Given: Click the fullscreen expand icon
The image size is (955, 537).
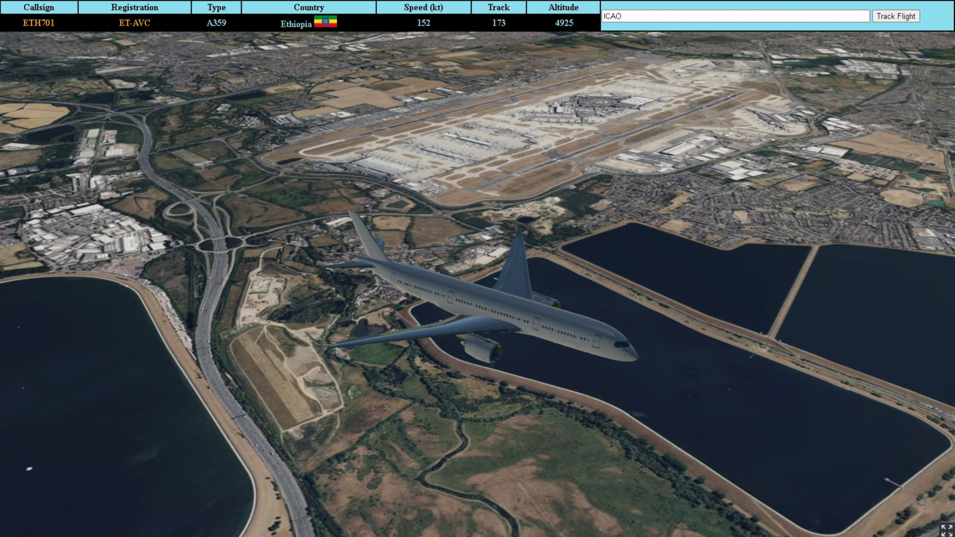Looking at the screenshot, I should (x=946, y=530).
